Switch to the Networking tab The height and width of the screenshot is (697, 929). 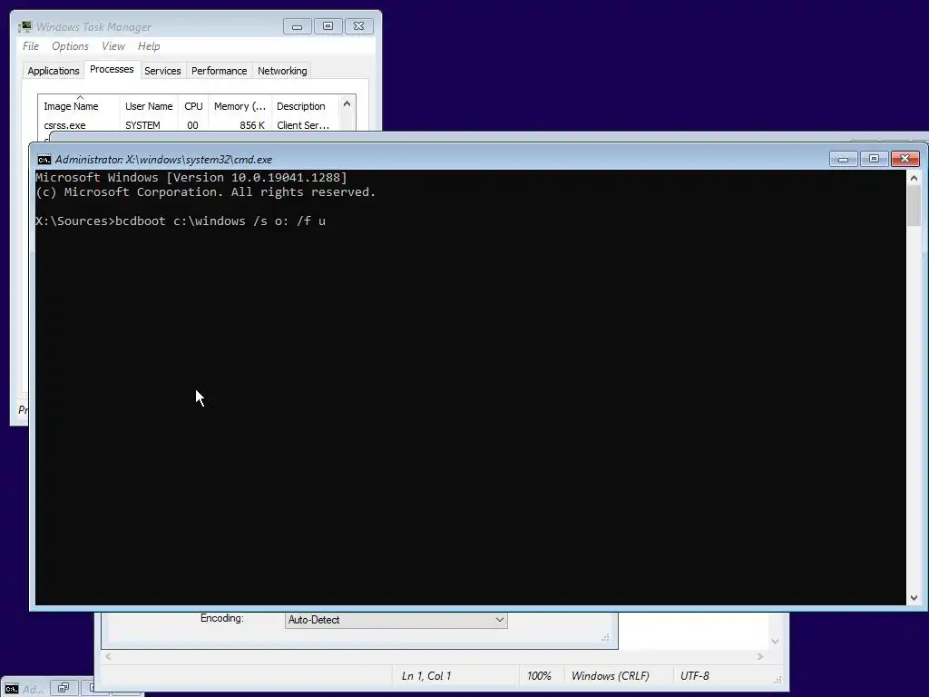click(x=282, y=71)
